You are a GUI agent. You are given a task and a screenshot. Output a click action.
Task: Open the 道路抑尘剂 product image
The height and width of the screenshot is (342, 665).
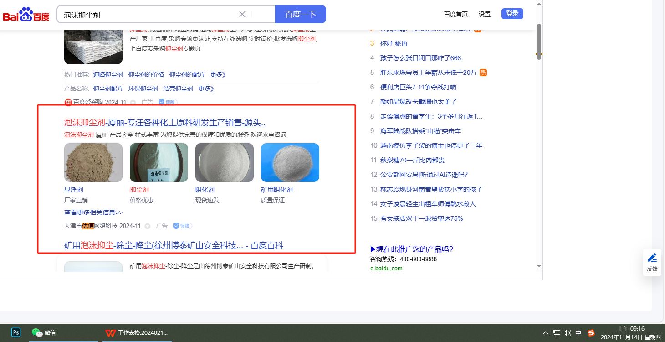point(159,162)
